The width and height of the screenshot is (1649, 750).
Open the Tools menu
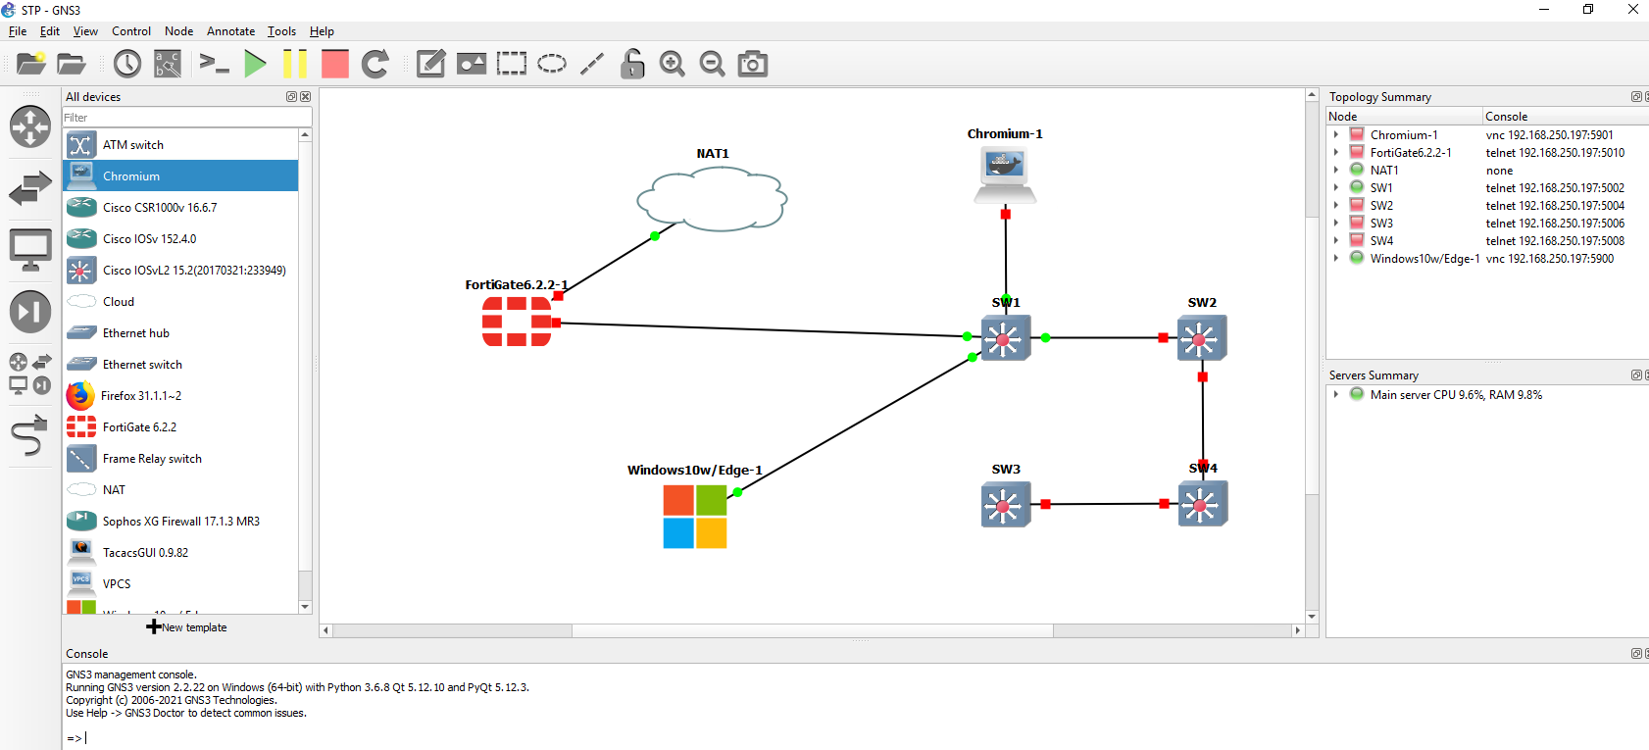click(281, 31)
